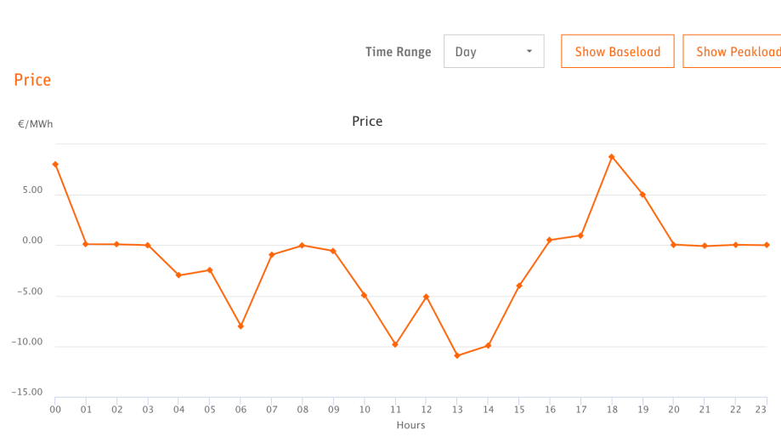Click the data point at hour 00
This screenshot has width=781, height=442.
click(x=55, y=164)
